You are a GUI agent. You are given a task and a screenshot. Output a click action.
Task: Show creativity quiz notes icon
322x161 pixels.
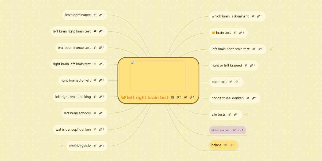click(95, 146)
